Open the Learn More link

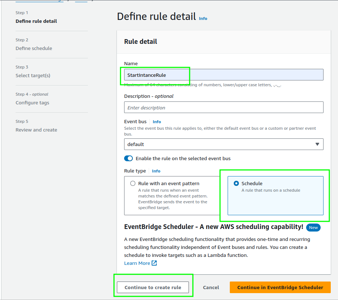pos(137,263)
